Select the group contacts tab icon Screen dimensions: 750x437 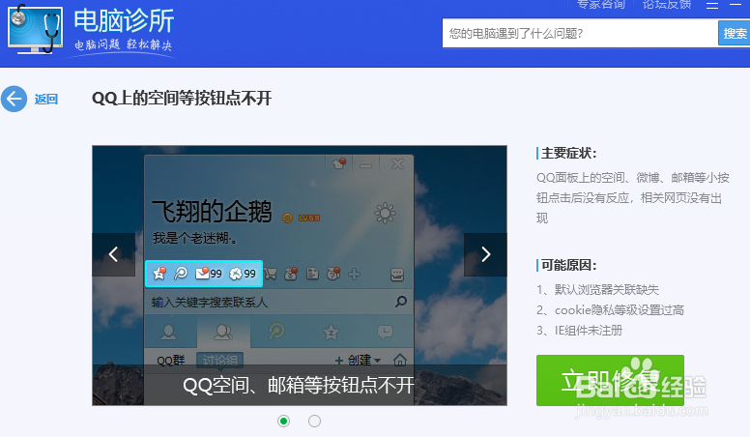click(x=223, y=332)
